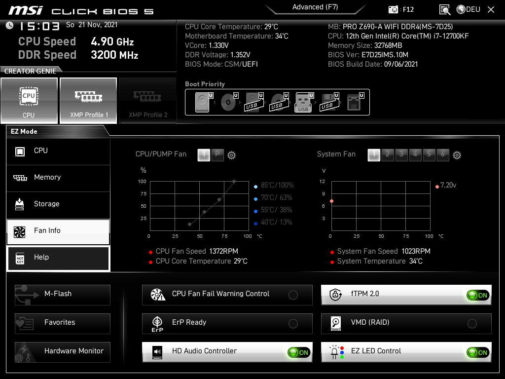Turn off the fTPM 2.0 switch

(478, 295)
